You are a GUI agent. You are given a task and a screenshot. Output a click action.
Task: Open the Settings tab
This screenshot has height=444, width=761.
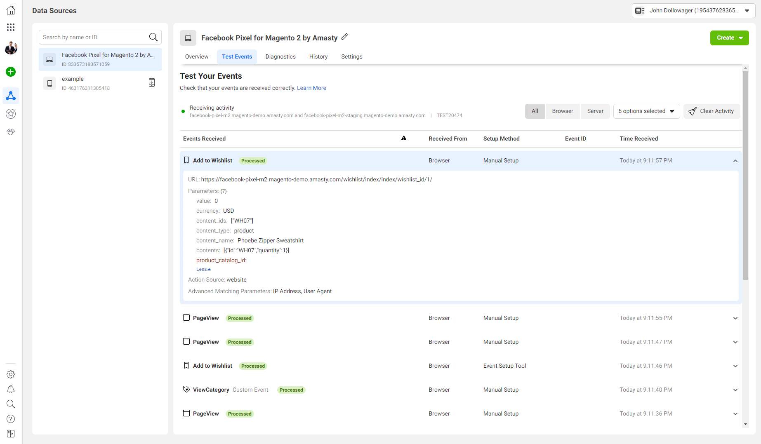[x=351, y=57]
